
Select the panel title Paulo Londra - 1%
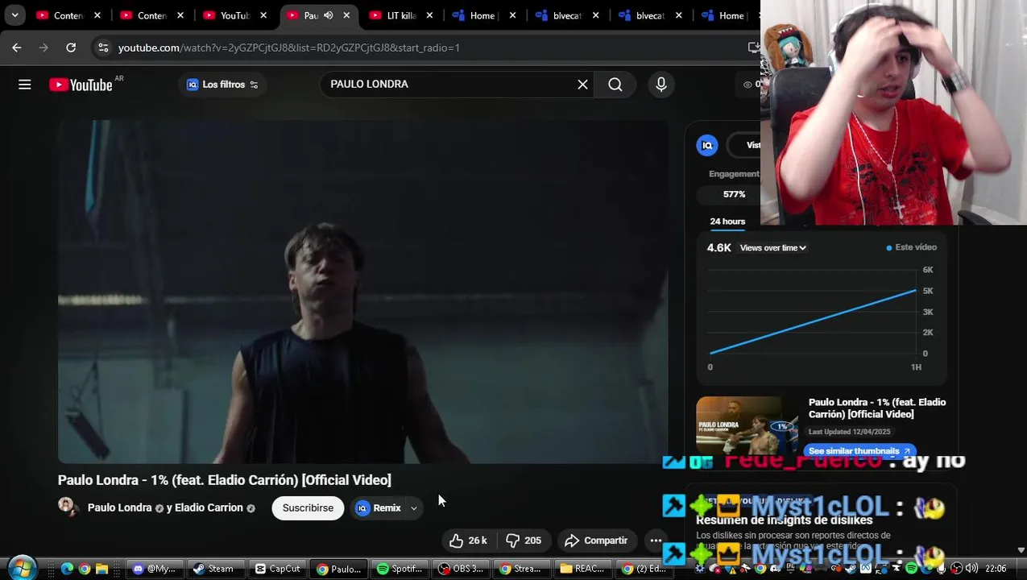coord(877,408)
